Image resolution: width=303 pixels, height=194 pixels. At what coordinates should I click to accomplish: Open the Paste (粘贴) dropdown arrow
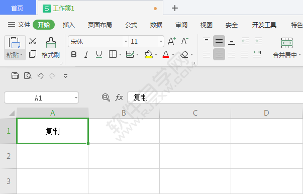coord(21,55)
